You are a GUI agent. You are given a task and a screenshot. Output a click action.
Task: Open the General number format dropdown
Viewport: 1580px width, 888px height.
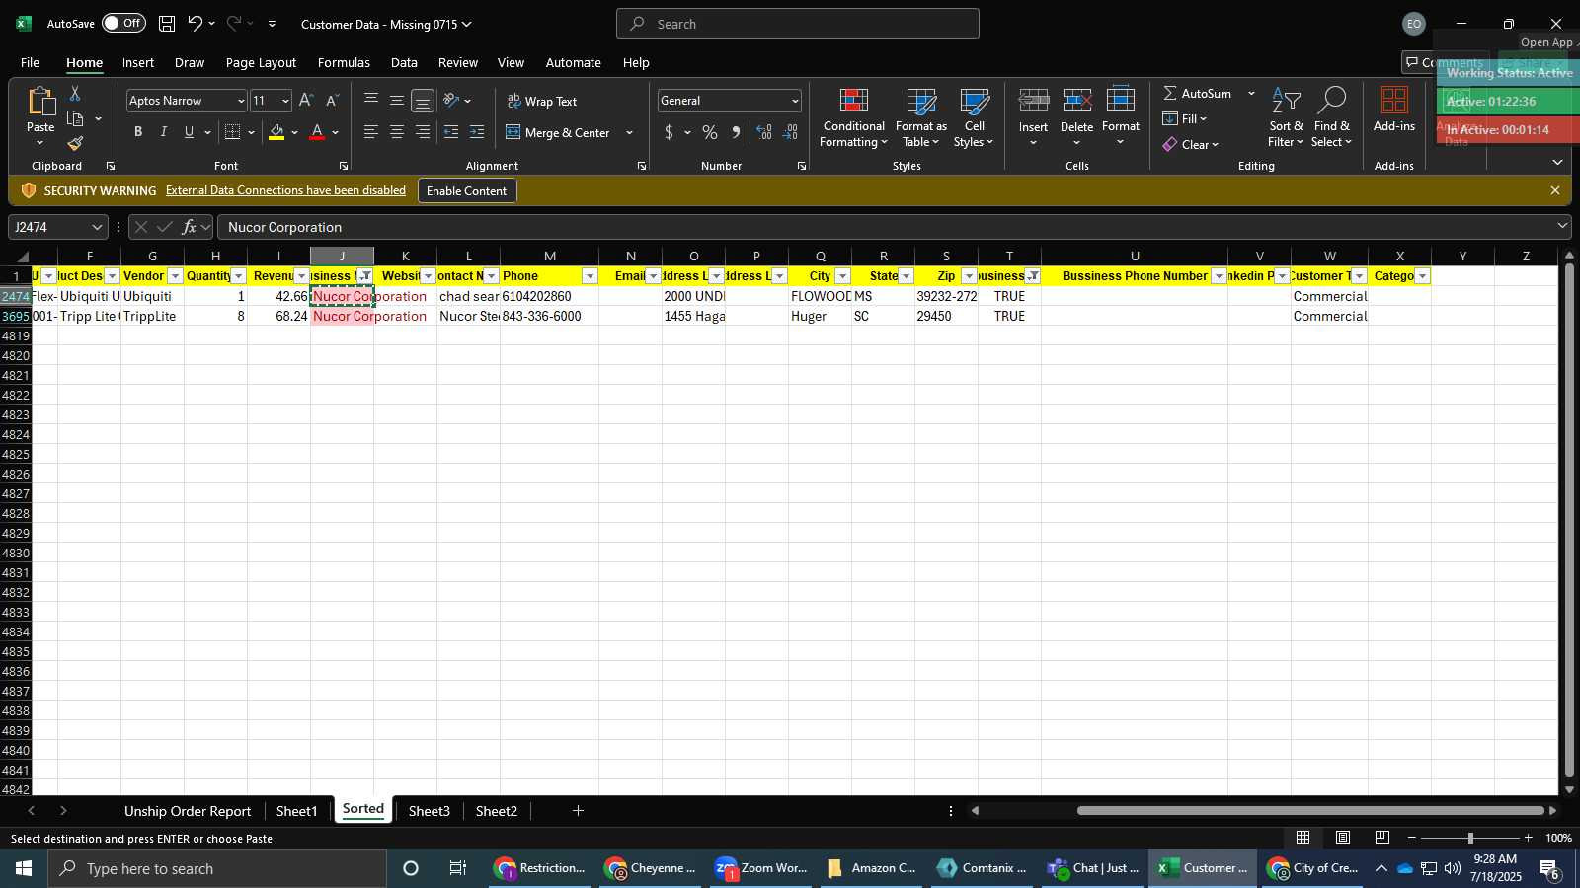795,101
